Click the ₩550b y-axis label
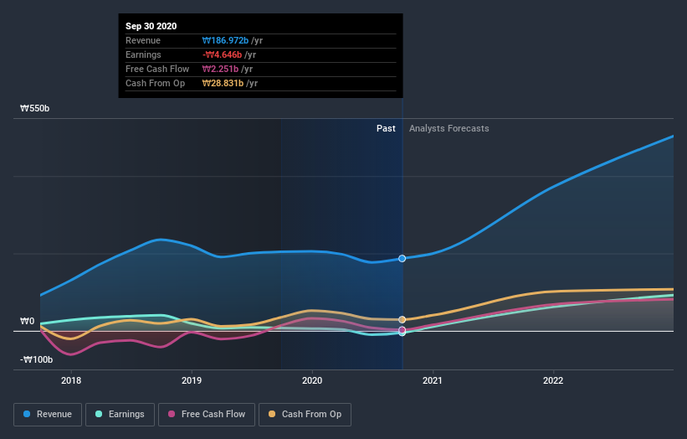687x439 pixels. [x=34, y=108]
